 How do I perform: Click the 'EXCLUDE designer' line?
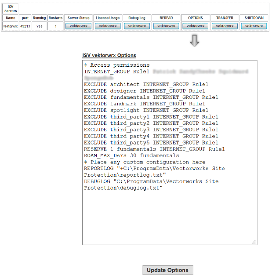pos(145,91)
